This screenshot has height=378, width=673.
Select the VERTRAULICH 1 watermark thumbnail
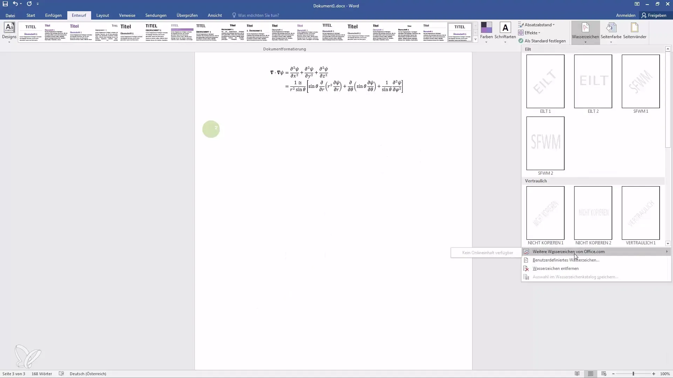(x=640, y=213)
